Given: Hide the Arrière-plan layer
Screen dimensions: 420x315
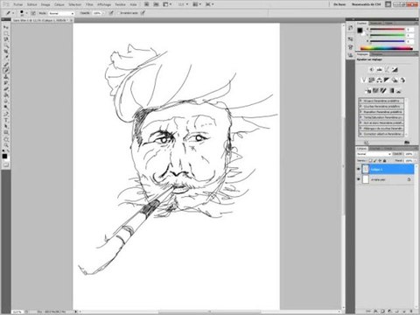Looking at the screenshot, I should pos(359,179).
